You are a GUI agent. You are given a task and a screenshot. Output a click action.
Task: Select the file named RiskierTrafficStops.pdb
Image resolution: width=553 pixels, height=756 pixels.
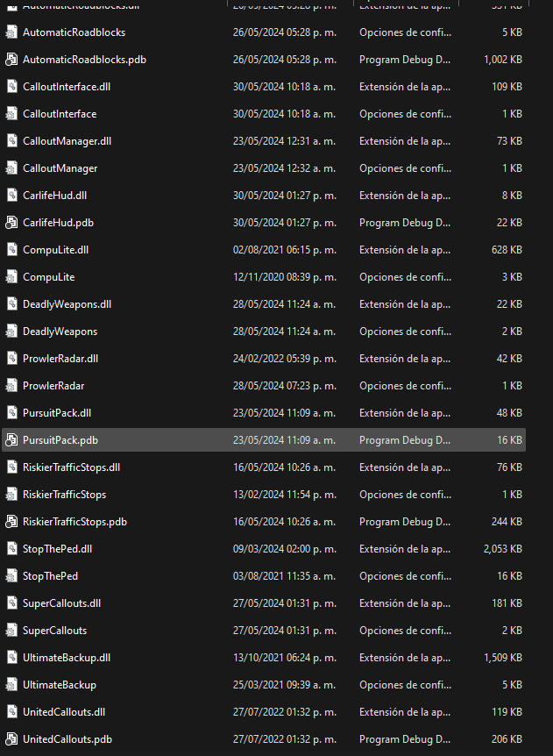pos(74,522)
